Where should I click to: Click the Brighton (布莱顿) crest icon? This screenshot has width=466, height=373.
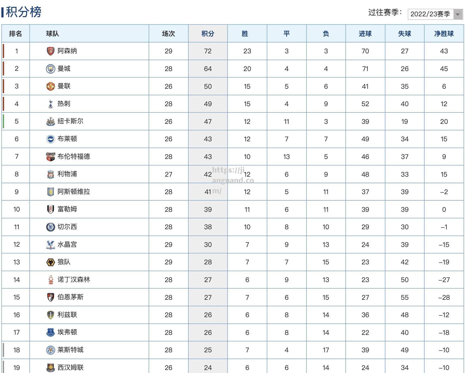[x=51, y=139]
